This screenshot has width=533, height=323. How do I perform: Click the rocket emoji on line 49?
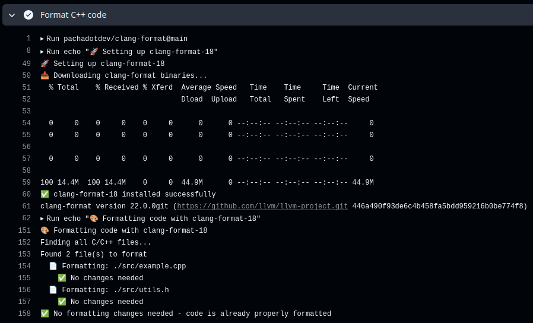(45, 64)
